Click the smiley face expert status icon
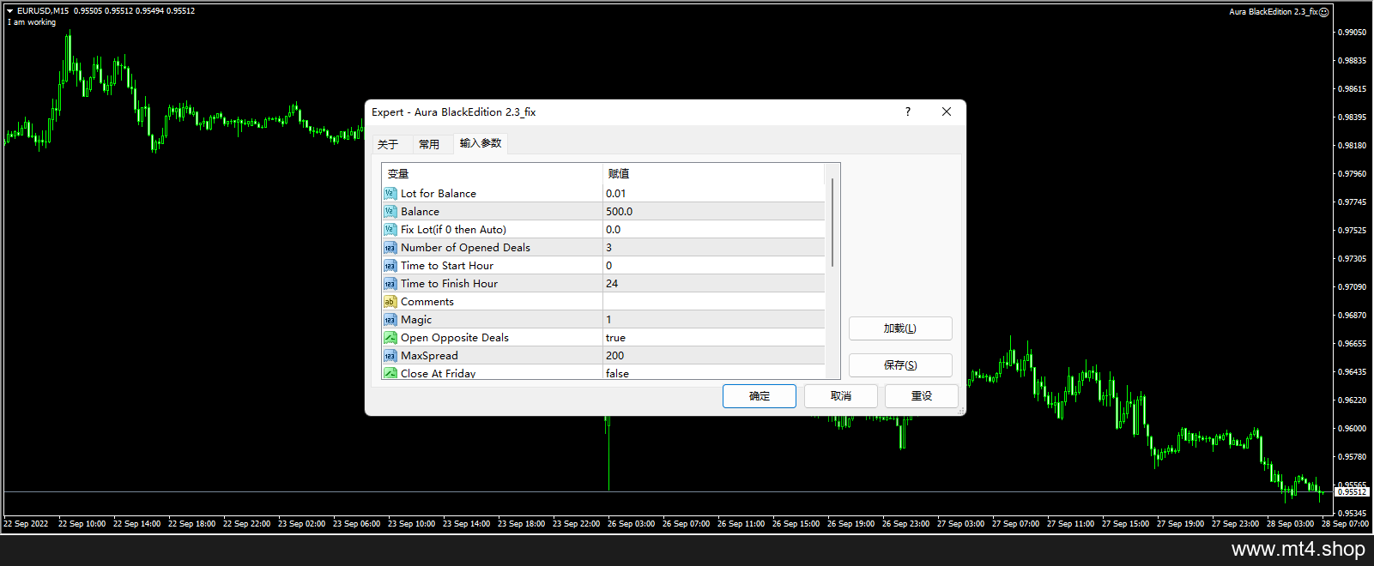 1324,12
